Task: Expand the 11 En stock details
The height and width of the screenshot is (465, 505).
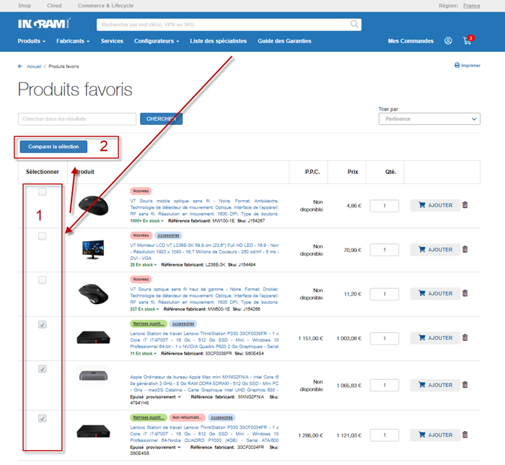Action: [144, 354]
